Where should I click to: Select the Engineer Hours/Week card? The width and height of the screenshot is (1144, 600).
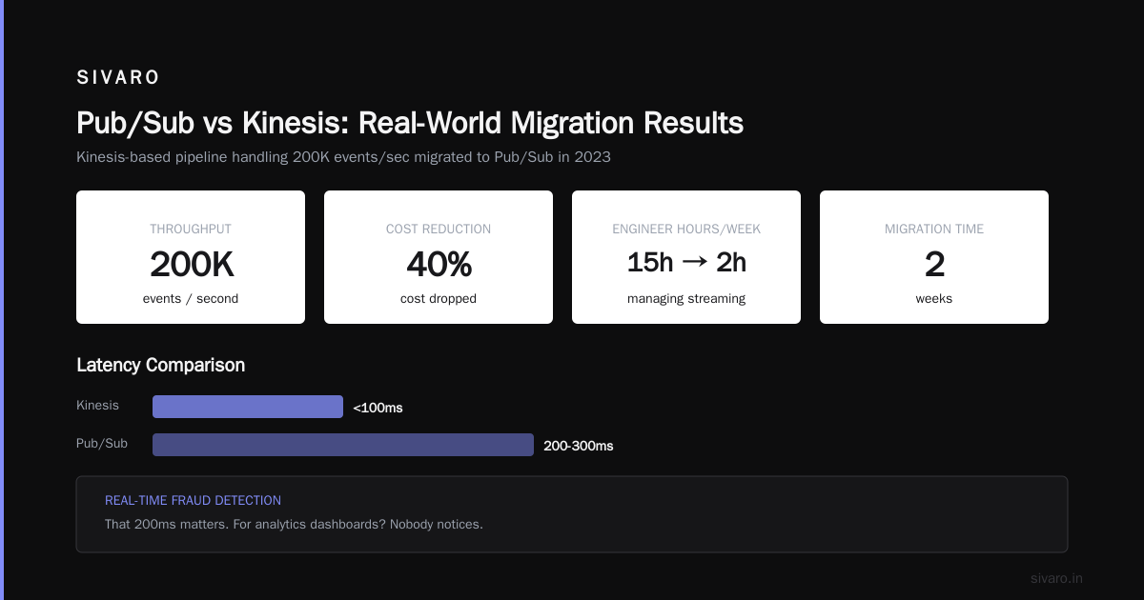tap(686, 257)
